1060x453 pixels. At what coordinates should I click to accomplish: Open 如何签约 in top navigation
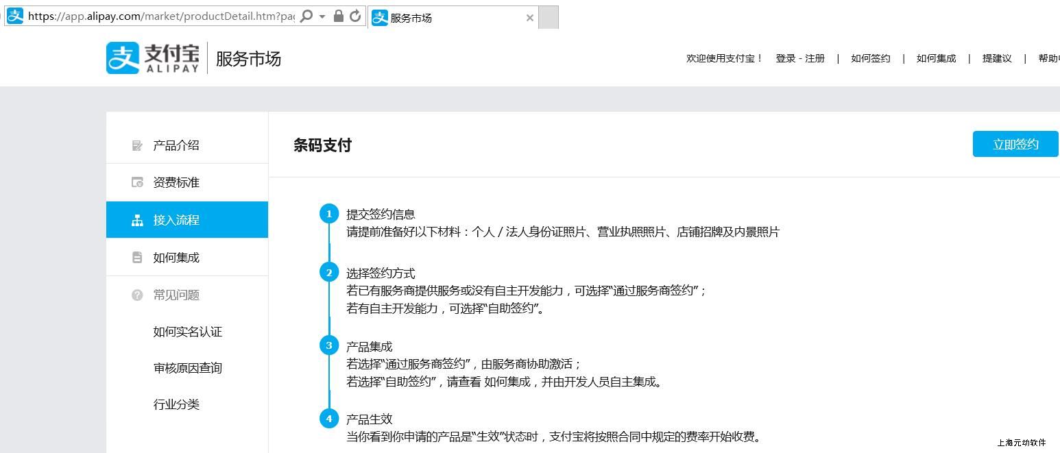point(870,59)
